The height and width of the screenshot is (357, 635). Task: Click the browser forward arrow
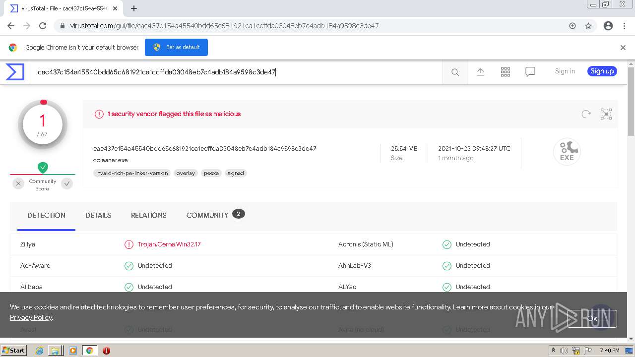pos(27,26)
